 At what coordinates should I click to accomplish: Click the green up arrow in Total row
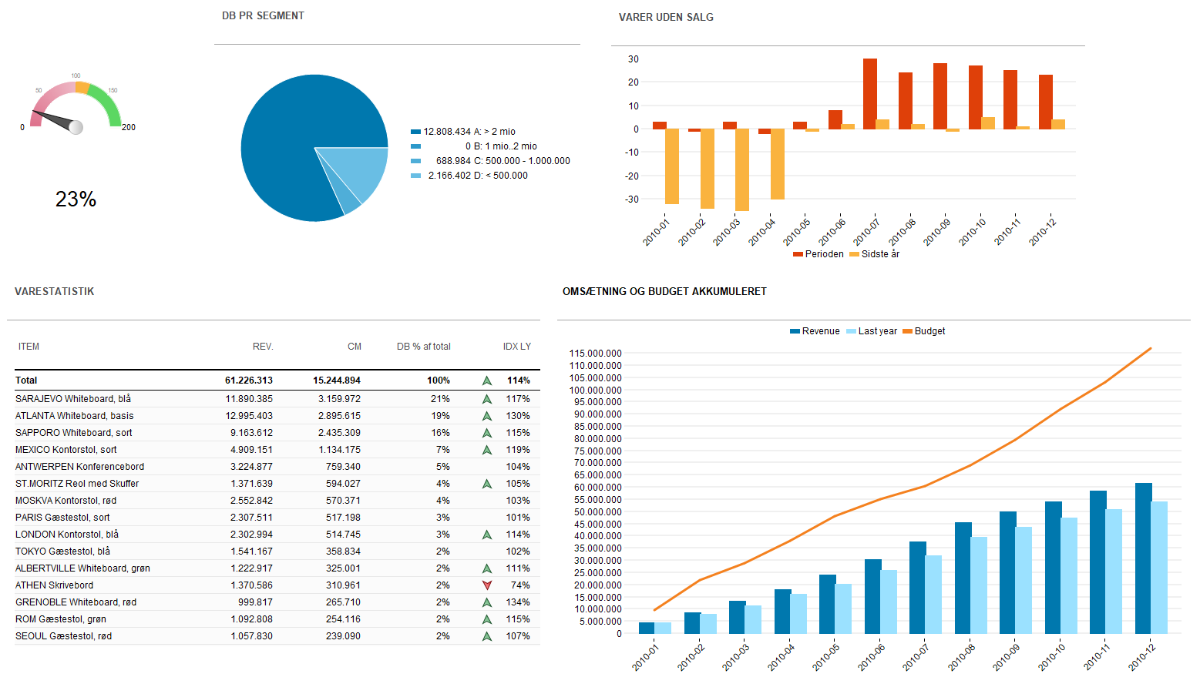click(487, 381)
